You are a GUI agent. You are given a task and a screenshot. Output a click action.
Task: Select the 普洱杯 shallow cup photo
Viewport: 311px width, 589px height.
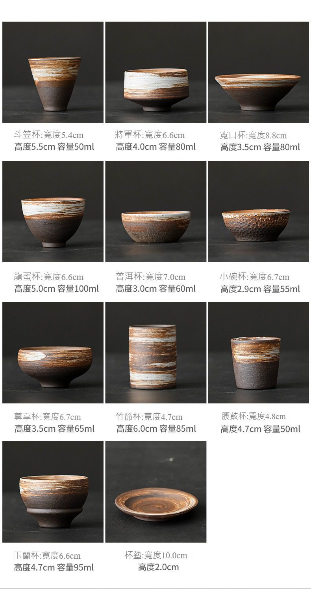[155, 212]
